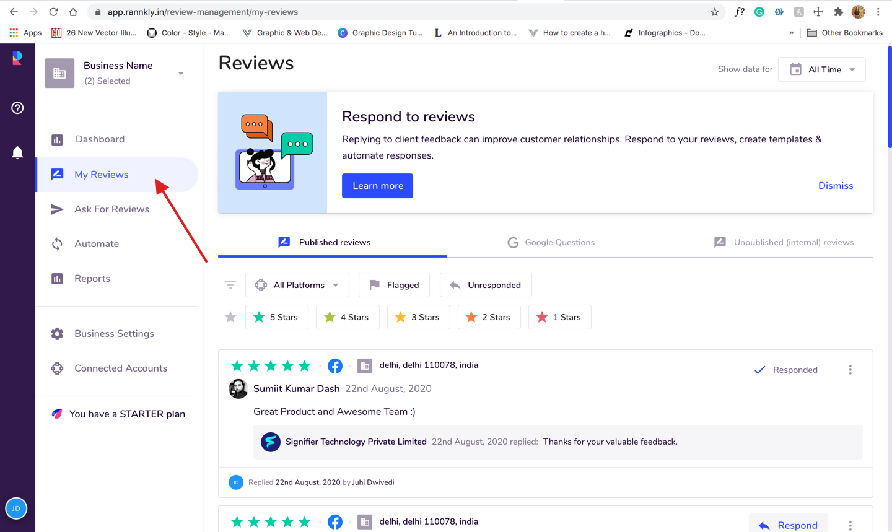The height and width of the screenshot is (532, 892).
Task: Click the browser address bar
Action: pos(406,12)
